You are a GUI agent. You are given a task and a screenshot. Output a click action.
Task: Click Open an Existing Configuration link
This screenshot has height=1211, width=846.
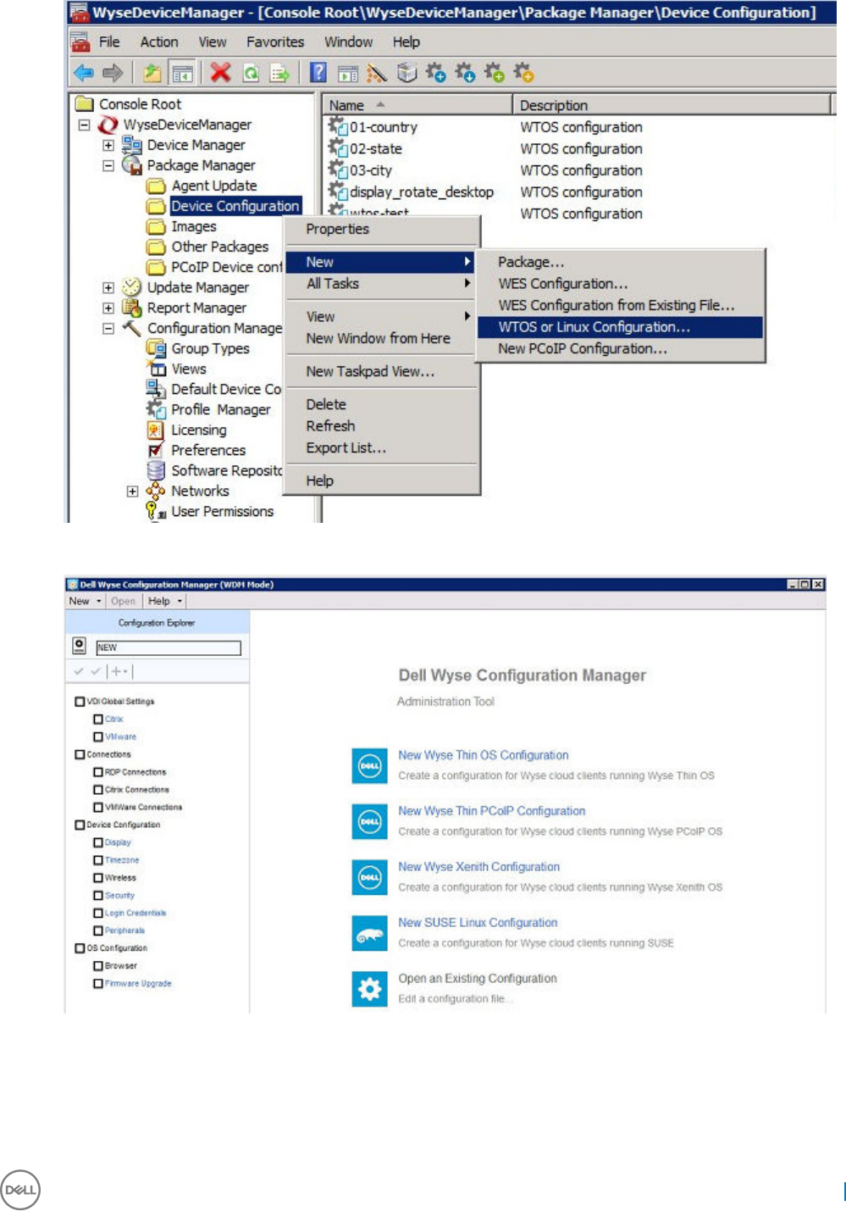pyautogui.click(x=478, y=979)
